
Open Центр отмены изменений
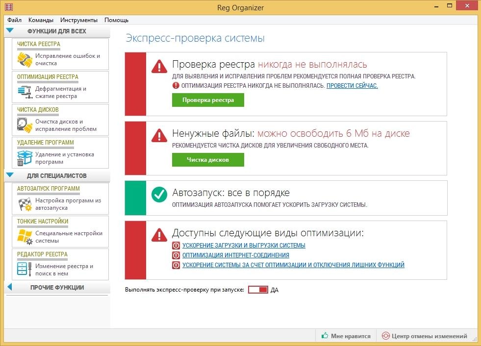[x=425, y=336]
